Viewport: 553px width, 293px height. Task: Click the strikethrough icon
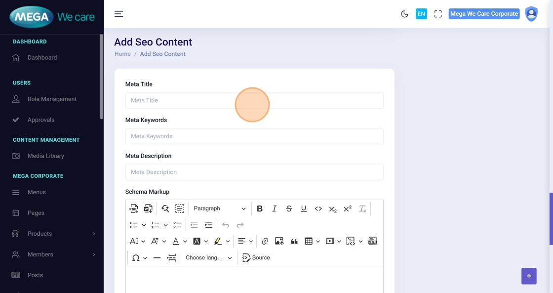click(x=289, y=209)
